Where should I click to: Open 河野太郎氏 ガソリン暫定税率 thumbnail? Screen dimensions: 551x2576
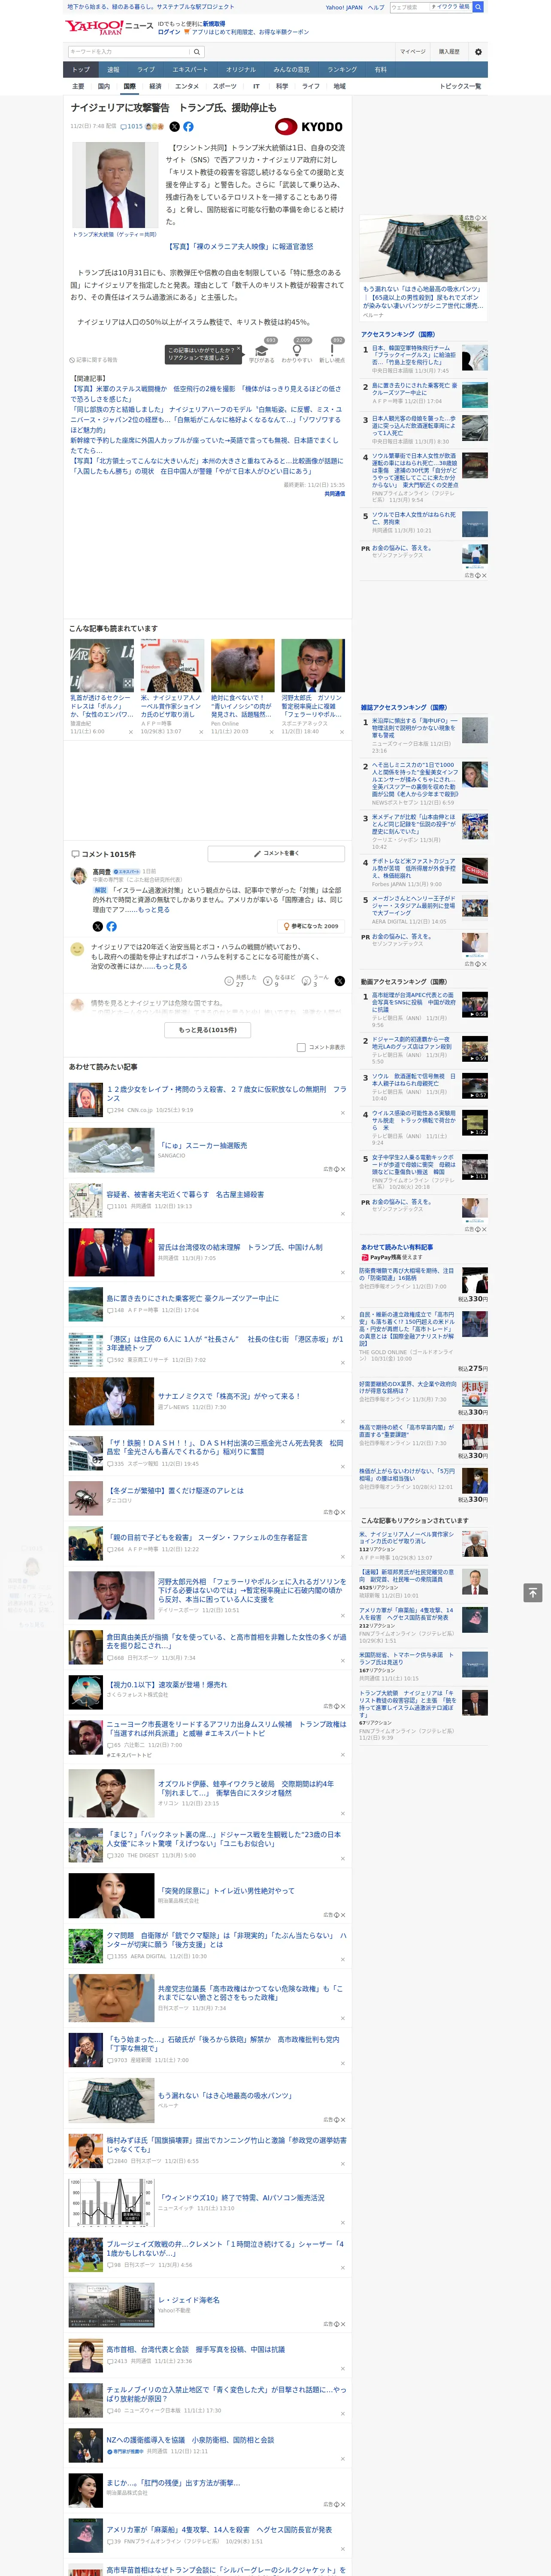coord(313,665)
